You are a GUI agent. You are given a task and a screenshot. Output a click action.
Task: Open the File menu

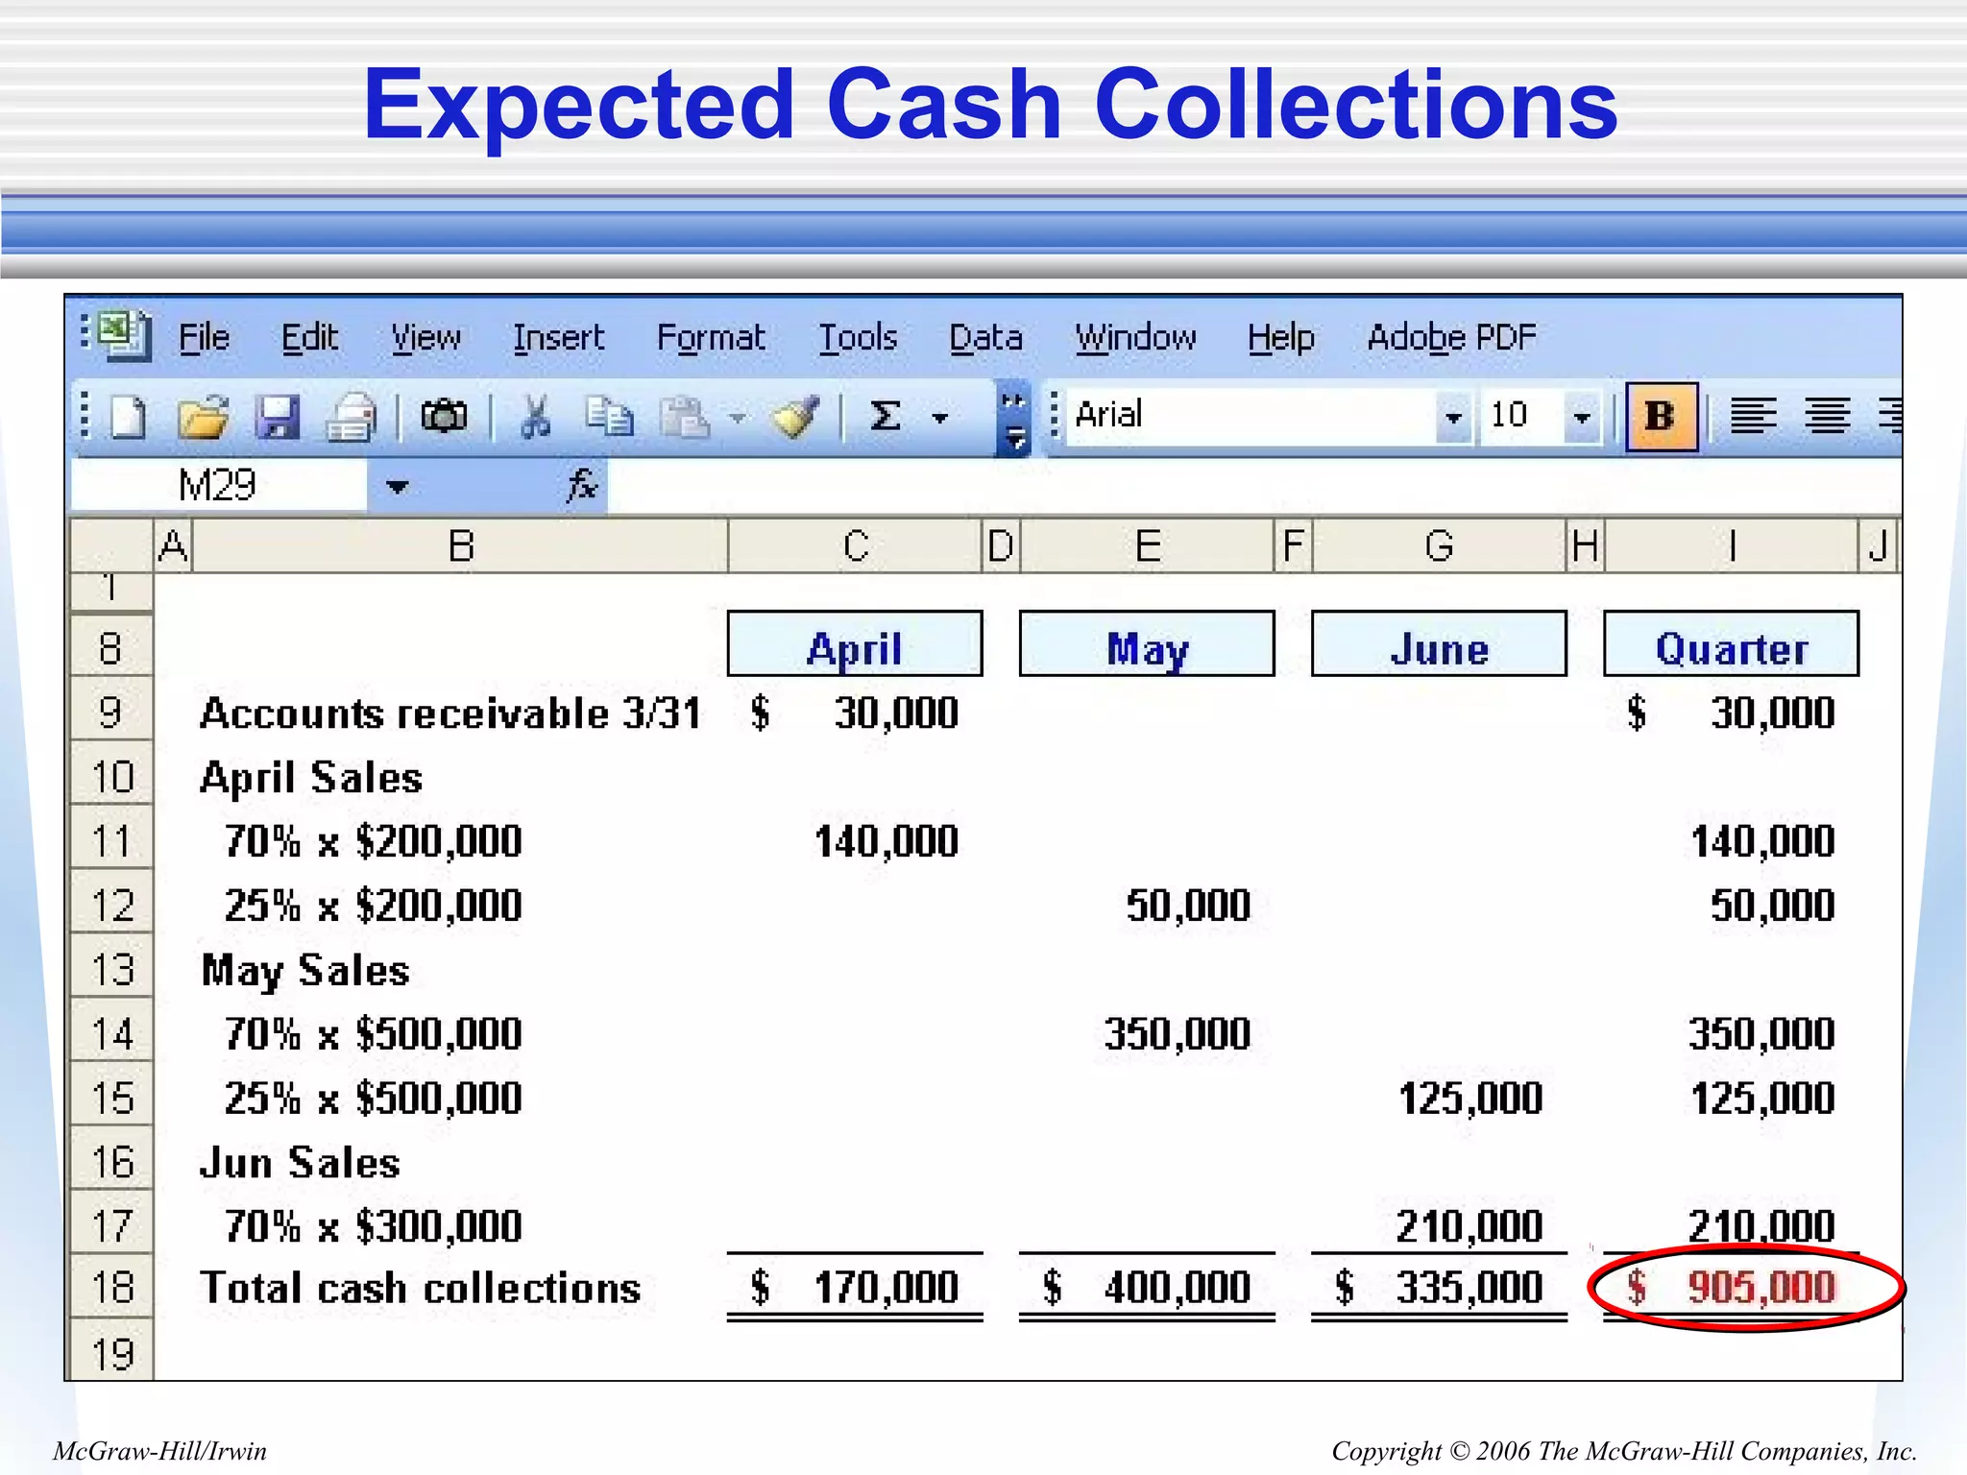[x=204, y=337]
